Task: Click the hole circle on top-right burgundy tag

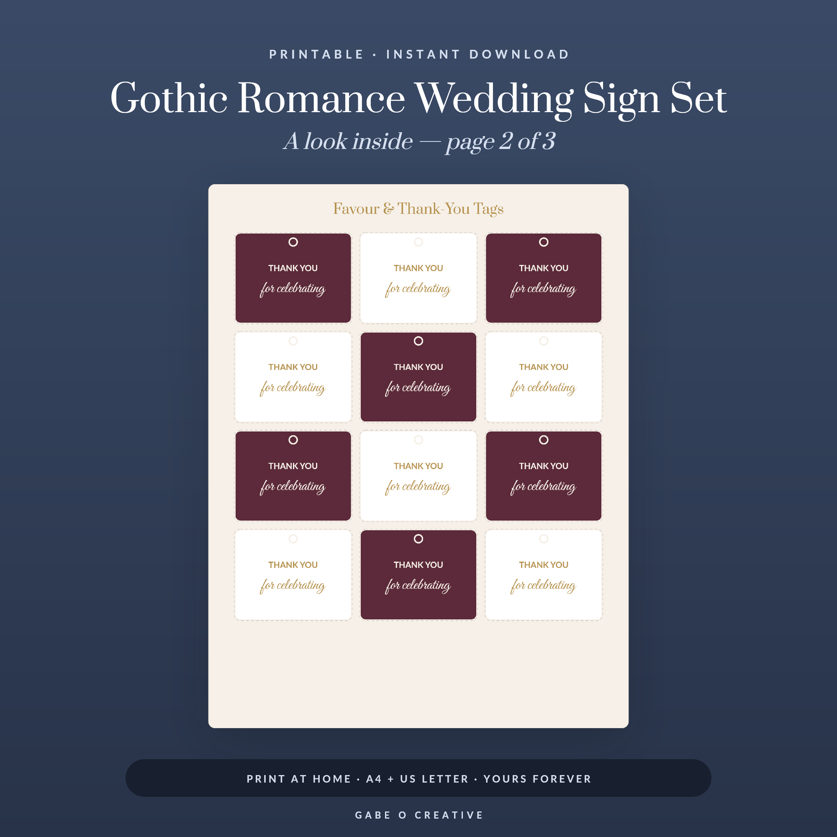Action: 544,242
